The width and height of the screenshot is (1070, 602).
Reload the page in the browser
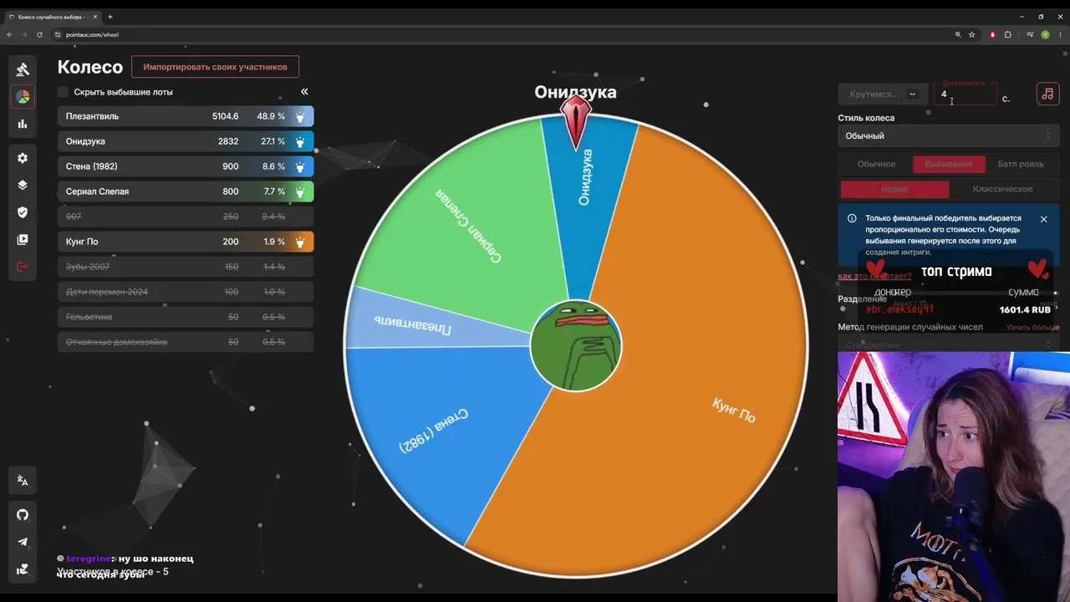pyautogui.click(x=39, y=34)
